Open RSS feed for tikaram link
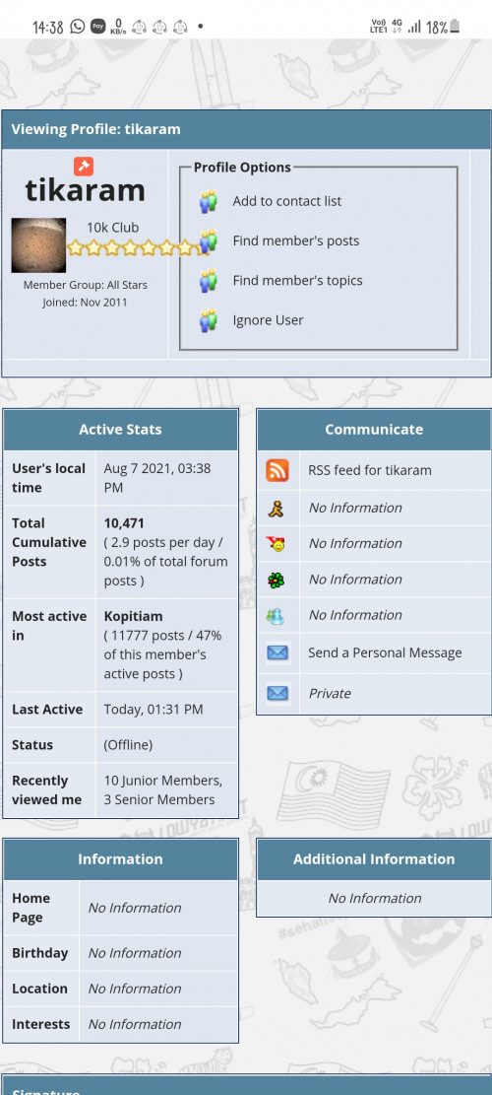492x1095 pixels. pyautogui.click(x=370, y=470)
